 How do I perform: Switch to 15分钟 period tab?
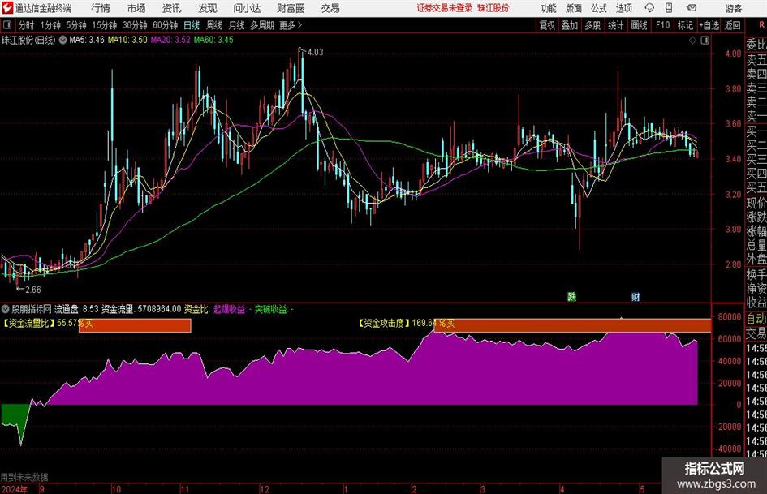(x=105, y=25)
